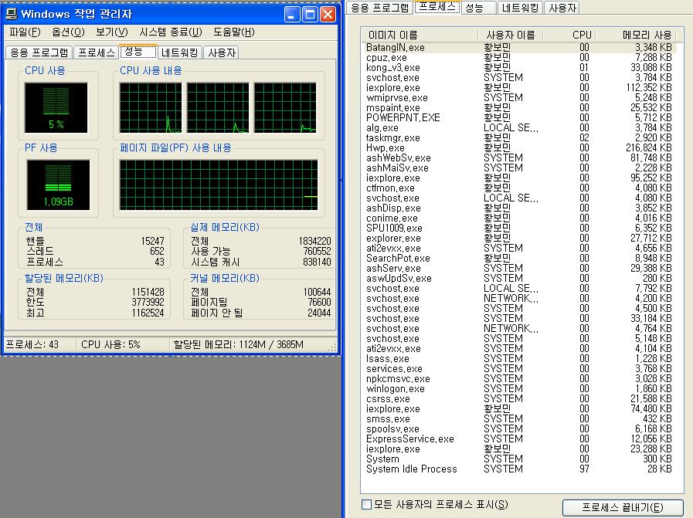Select POWERPNT.EXE process row

tap(520, 117)
